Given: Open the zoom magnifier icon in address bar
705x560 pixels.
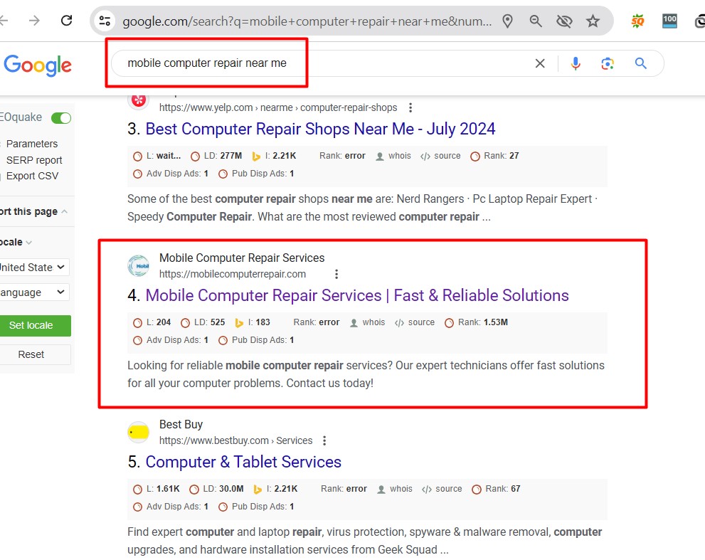Looking at the screenshot, I should (x=536, y=21).
